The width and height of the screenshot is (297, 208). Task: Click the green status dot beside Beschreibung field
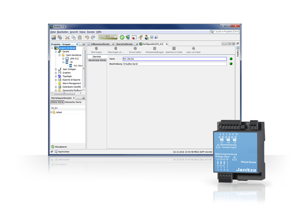click(x=231, y=64)
